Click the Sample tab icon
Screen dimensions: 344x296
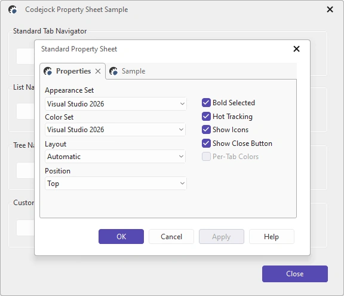coord(113,71)
